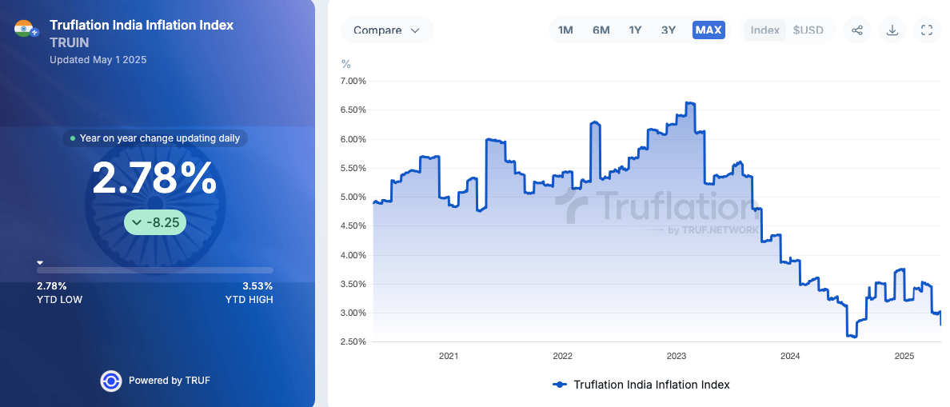Click the YTD range progress bar
950x407 pixels.
click(155, 270)
